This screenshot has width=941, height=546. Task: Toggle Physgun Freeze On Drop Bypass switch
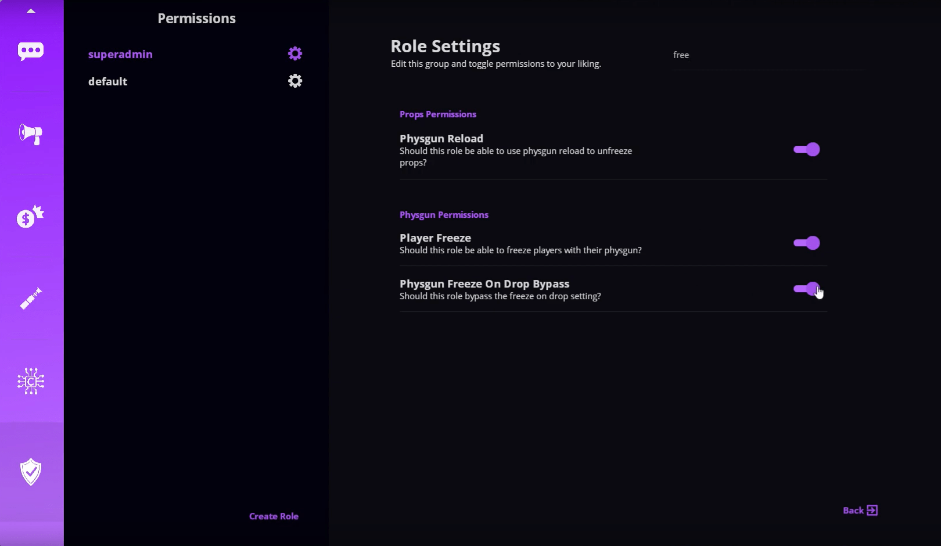pyautogui.click(x=807, y=289)
